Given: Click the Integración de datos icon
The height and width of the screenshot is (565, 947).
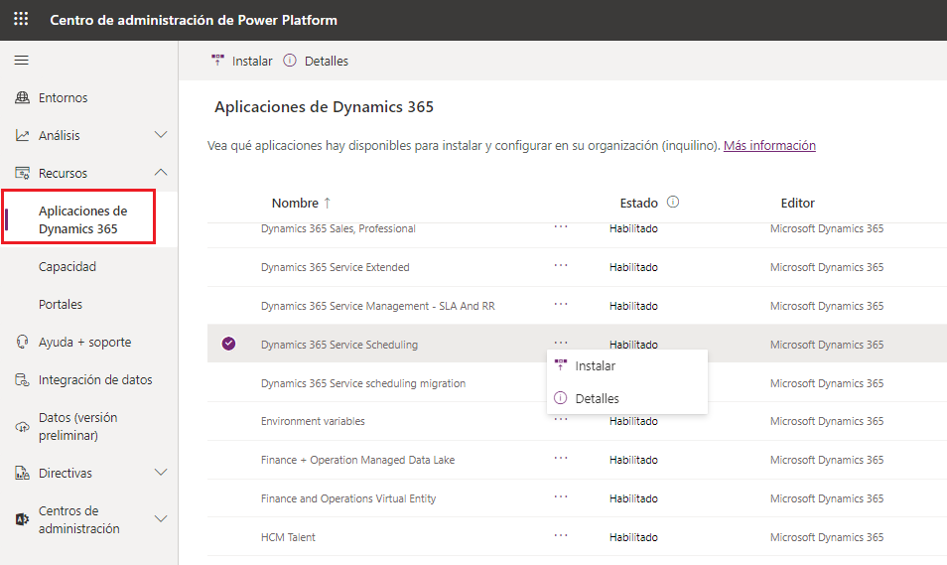Looking at the screenshot, I should coord(23,380).
